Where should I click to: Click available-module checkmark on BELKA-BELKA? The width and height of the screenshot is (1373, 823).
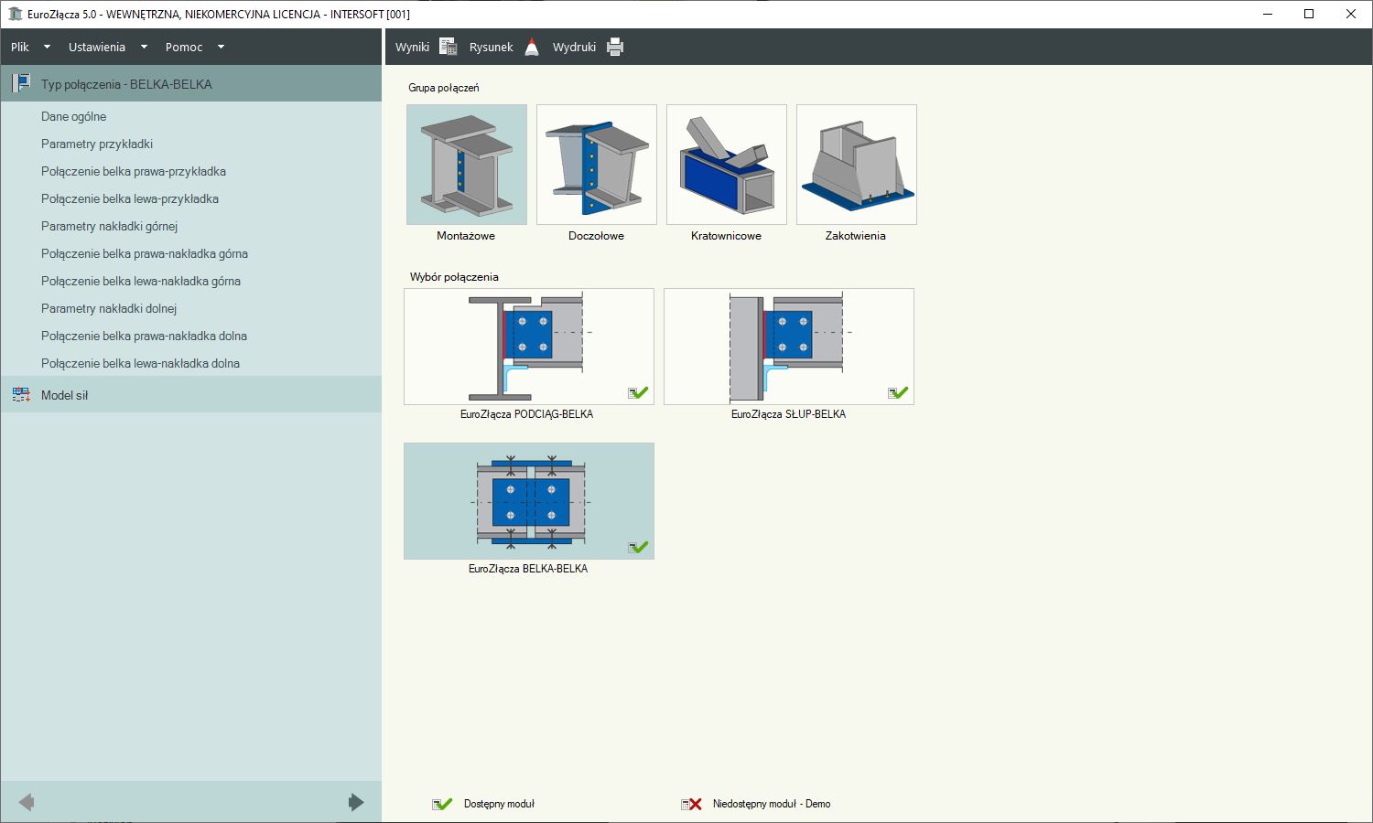pyautogui.click(x=638, y=548)
